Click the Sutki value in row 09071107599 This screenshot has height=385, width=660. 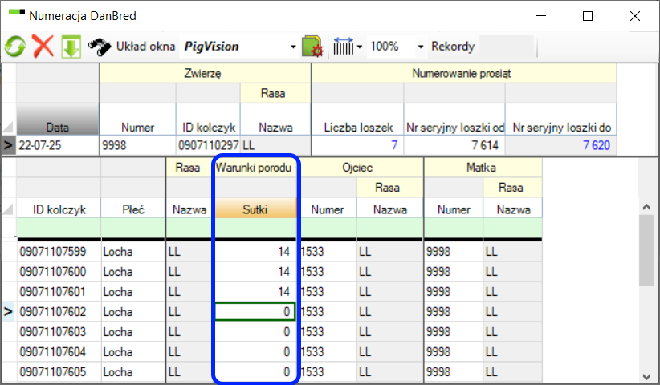(283, 252)
